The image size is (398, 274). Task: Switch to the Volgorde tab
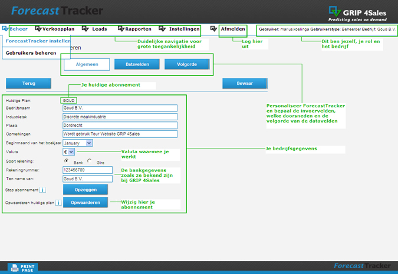click(x=187, y=64)
